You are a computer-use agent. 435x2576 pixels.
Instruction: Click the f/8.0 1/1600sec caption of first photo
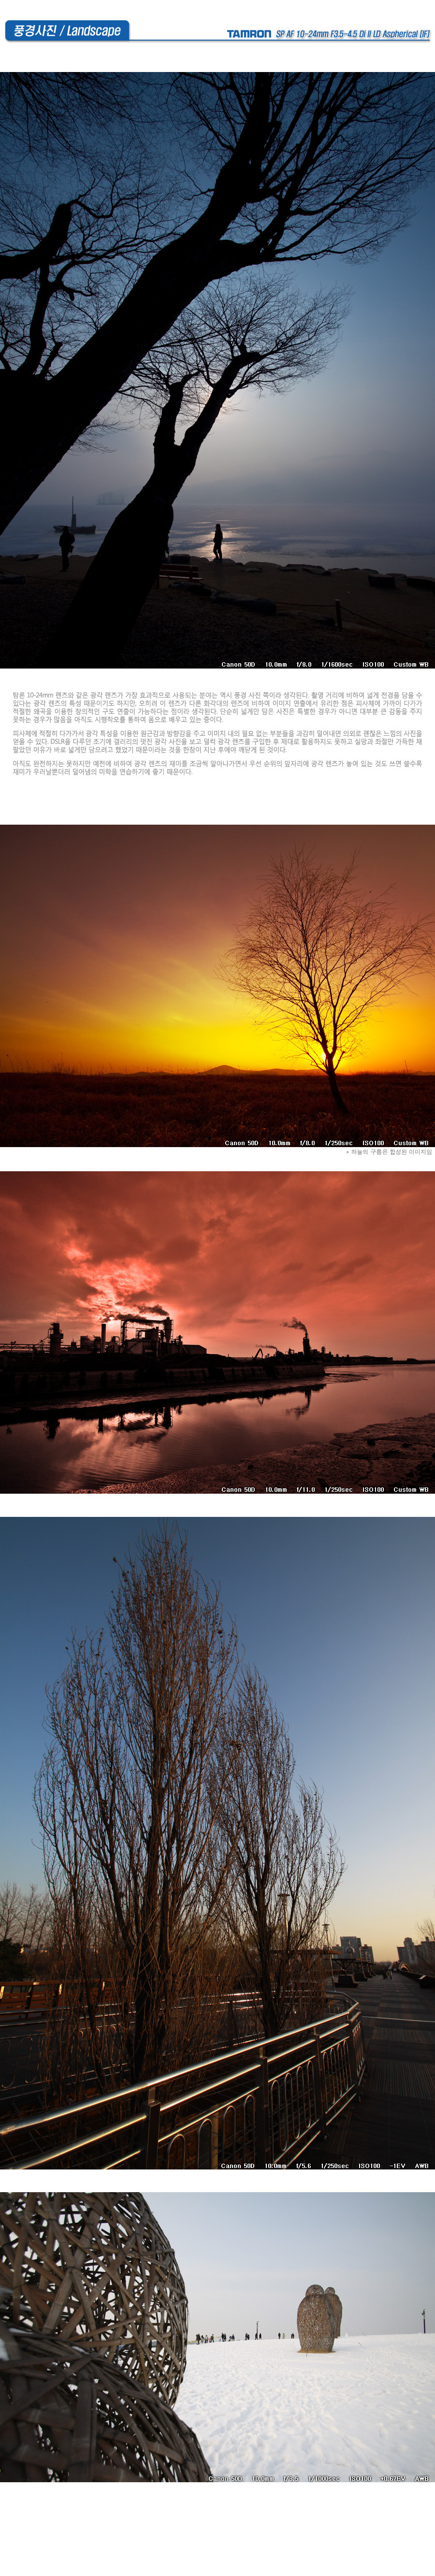coord(324,664)
